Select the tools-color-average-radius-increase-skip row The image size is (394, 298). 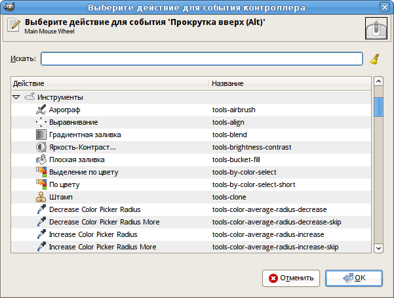point(275,247)
